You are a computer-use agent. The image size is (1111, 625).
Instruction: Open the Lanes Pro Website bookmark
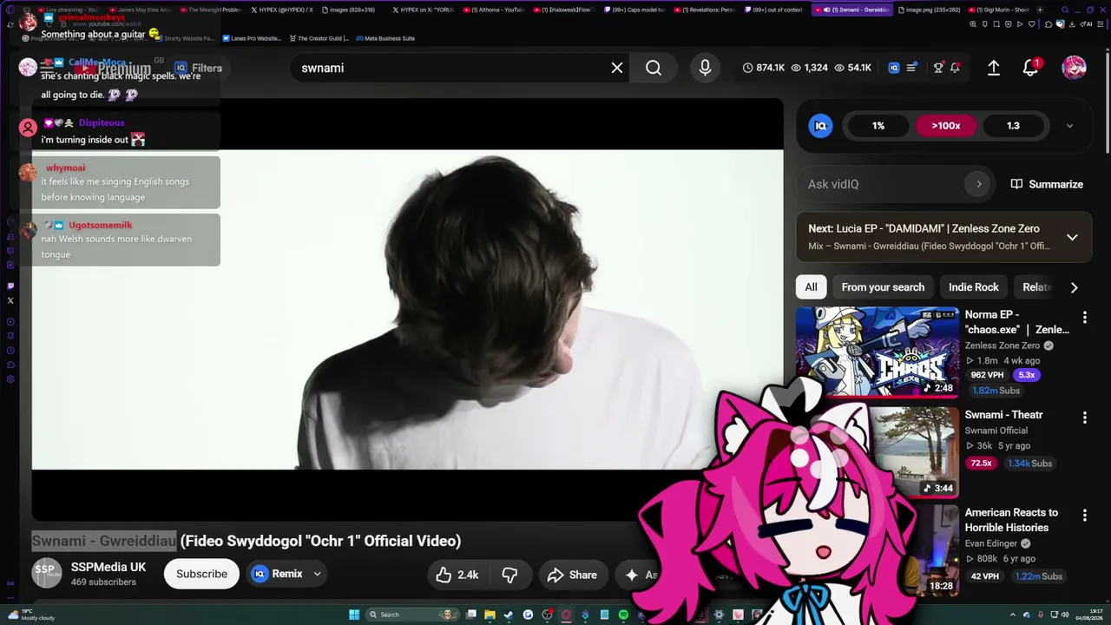pos(252,38)
